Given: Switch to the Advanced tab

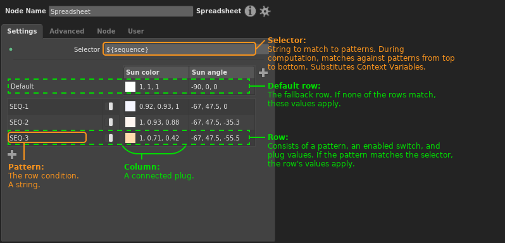Looking at the screenshot, I should [66, 31].
